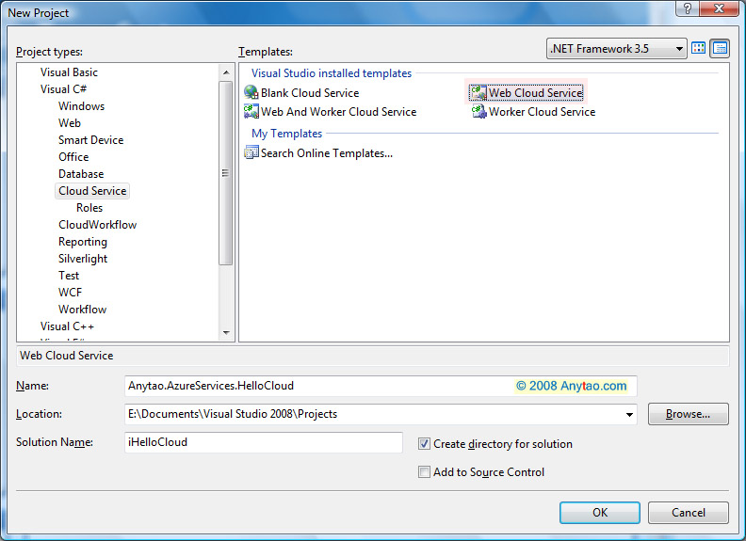Select Smart Device project type

[90, 140]
